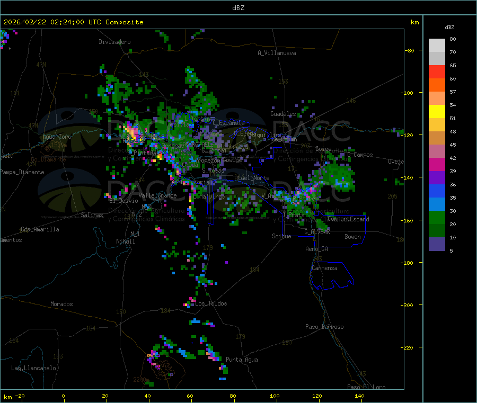This screenshot has width=477, height=403.
Task: Pick the light blue 30-35 dBZ swatch
Action: (x=437, y=204)
